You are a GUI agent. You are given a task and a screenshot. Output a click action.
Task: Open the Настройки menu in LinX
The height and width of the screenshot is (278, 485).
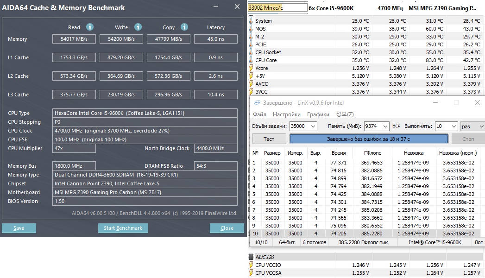(286, 114)
